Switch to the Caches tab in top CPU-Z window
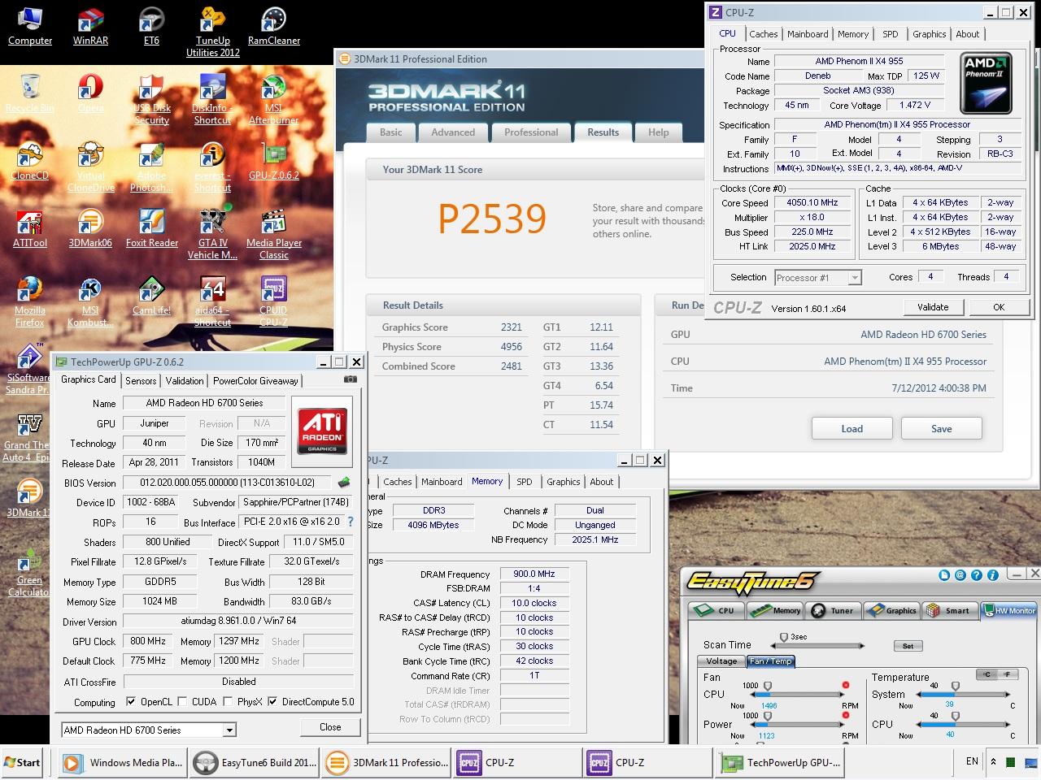Screen dimensions: 1041x780 [x=764, y=34]
